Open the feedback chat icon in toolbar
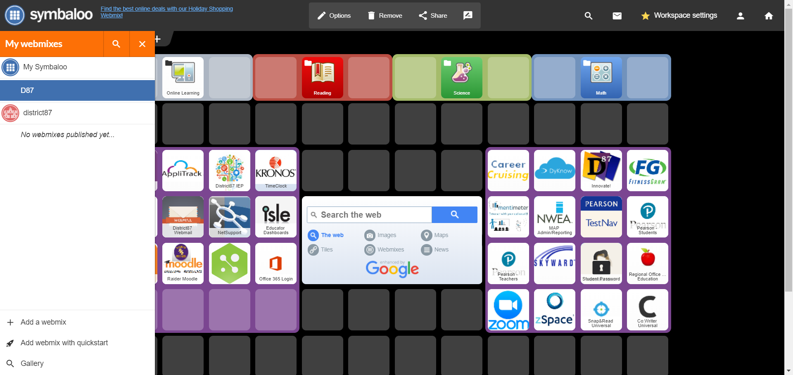793x375 pixels. tap(468, 16)
